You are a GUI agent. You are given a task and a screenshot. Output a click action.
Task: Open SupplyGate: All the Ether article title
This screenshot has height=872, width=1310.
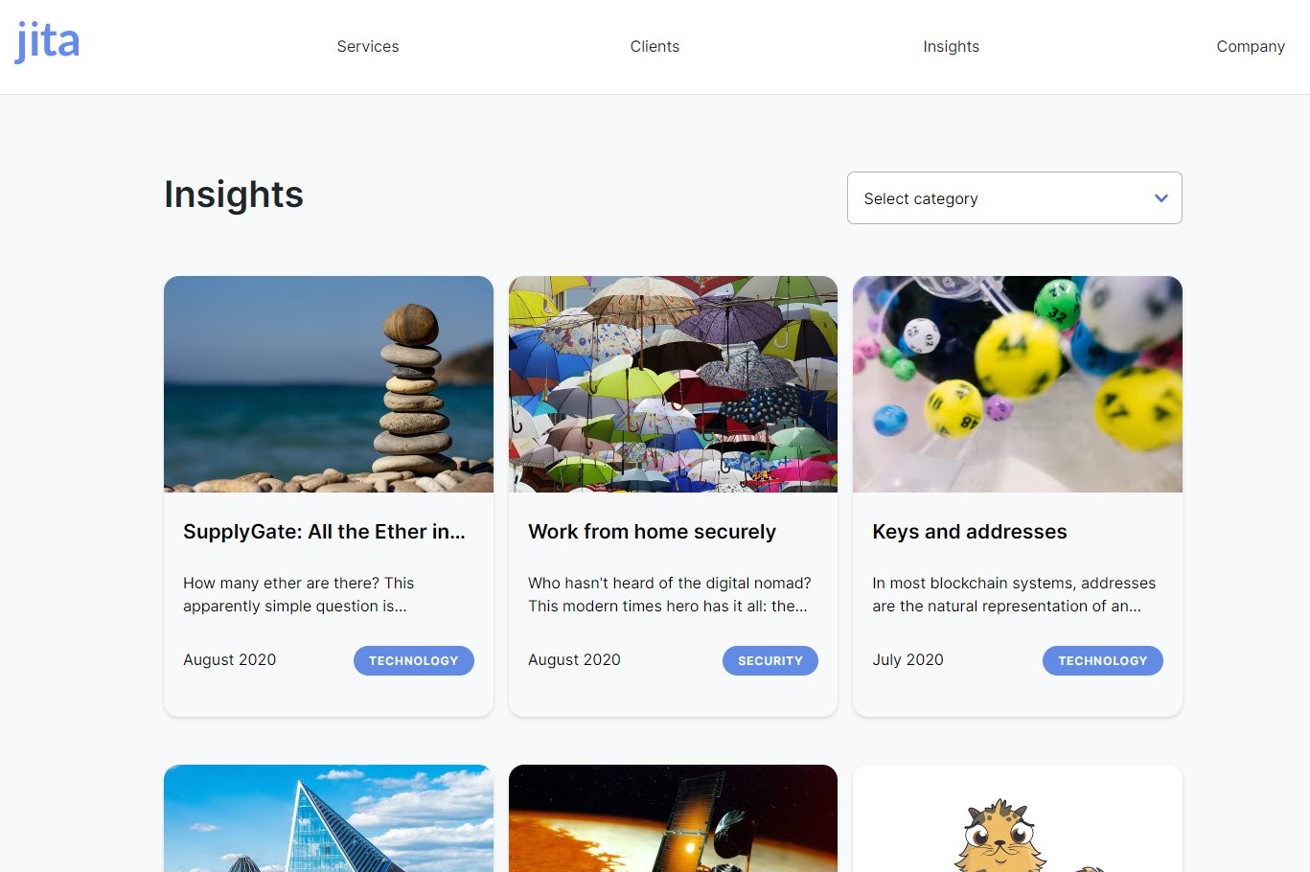coord(324,532)
